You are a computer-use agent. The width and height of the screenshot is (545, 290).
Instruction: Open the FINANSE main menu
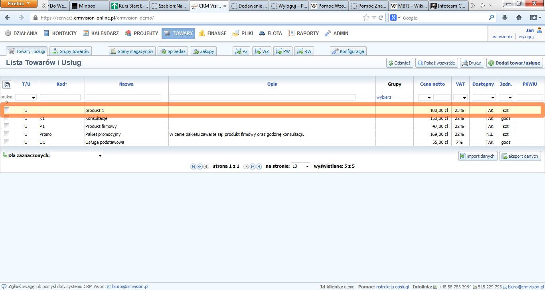coord(213,33)
